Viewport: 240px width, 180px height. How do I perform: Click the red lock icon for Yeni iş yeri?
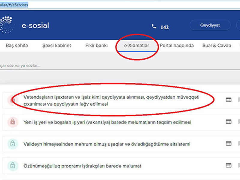tap(13, 122)
